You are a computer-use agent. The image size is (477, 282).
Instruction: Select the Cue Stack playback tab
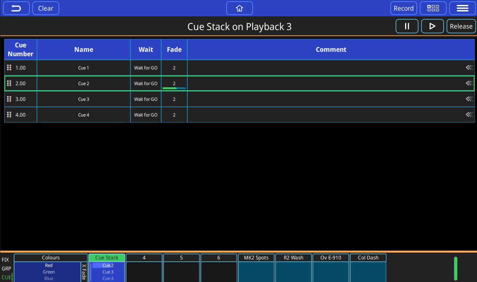pos(107,258)
